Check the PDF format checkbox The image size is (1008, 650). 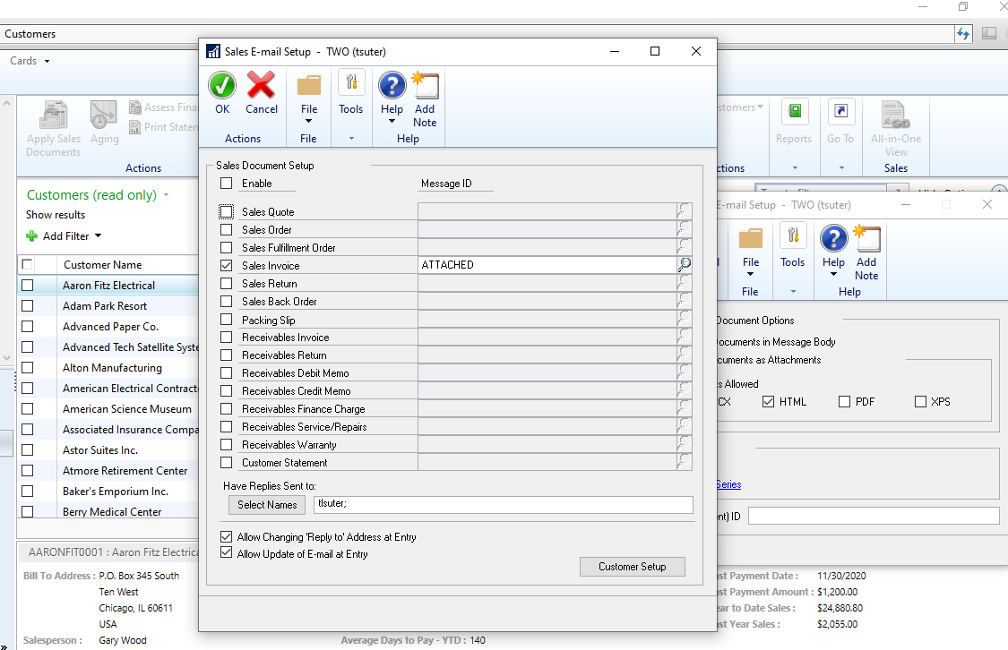tap(845, 401)
